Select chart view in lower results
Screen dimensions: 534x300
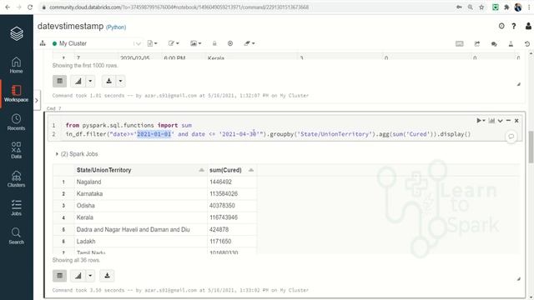[78, 276]
